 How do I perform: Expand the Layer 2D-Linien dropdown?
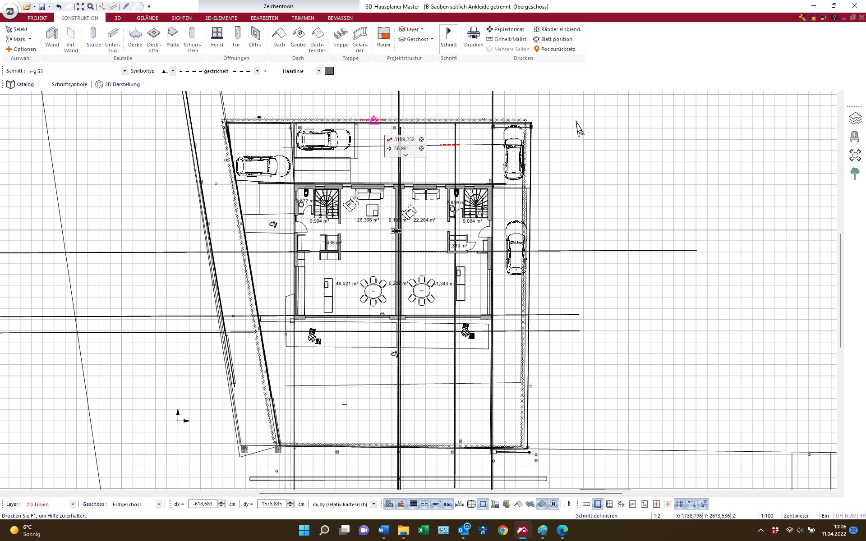tap(72, 504)
